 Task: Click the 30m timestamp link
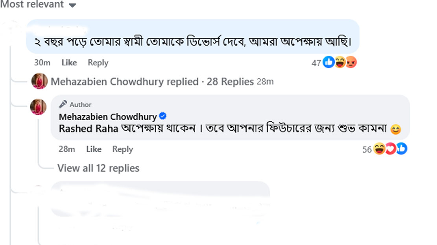coord(42,63)
